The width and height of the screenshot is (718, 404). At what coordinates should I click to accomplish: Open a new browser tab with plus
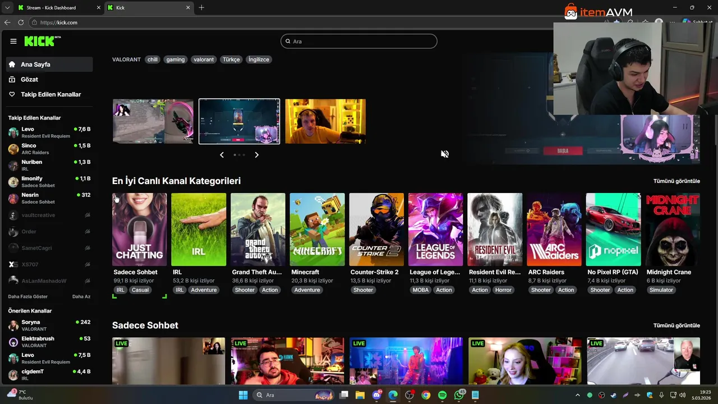[201, 7]
